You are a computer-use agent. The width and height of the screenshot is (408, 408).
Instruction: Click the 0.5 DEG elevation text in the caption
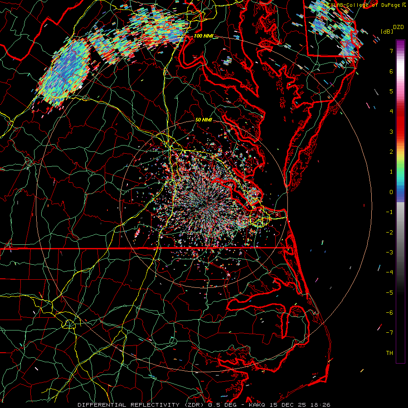point(222,405)
